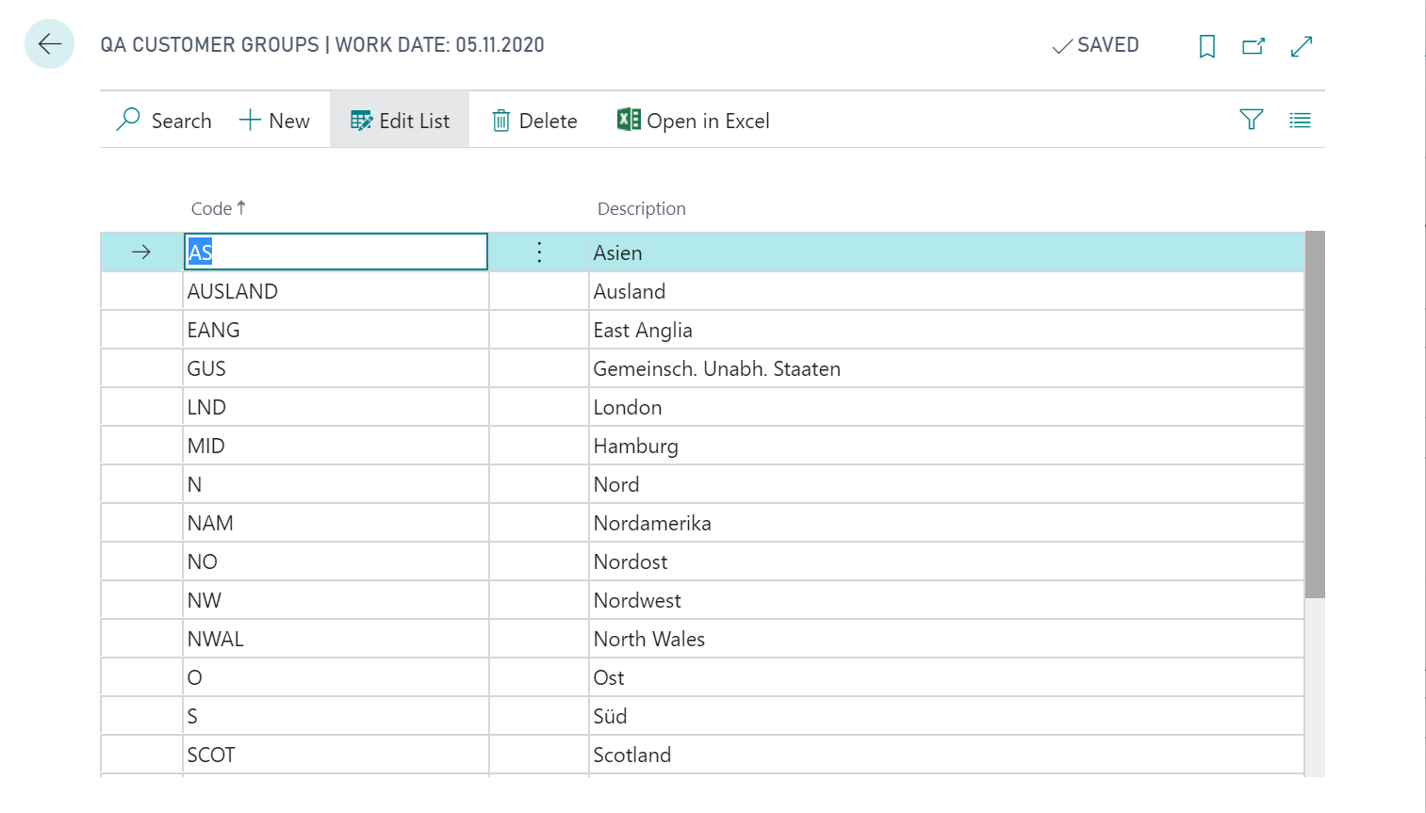The width and height of the screenshot is (1426, 813).
Task: Show more options for AS row
Action: tap(539, 252)
